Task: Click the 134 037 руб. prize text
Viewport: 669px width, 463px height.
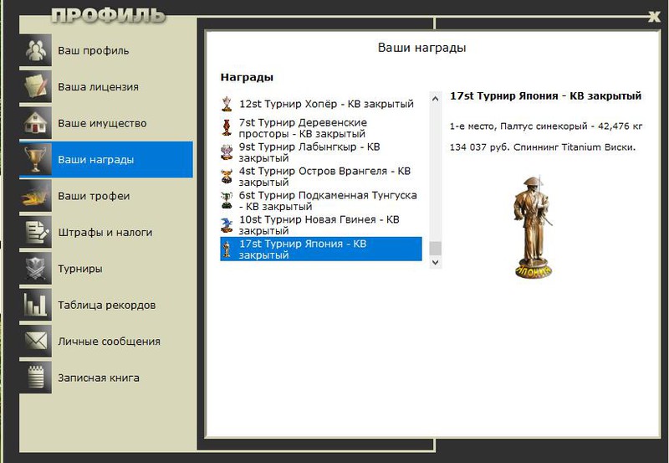Action: [543, 147]
